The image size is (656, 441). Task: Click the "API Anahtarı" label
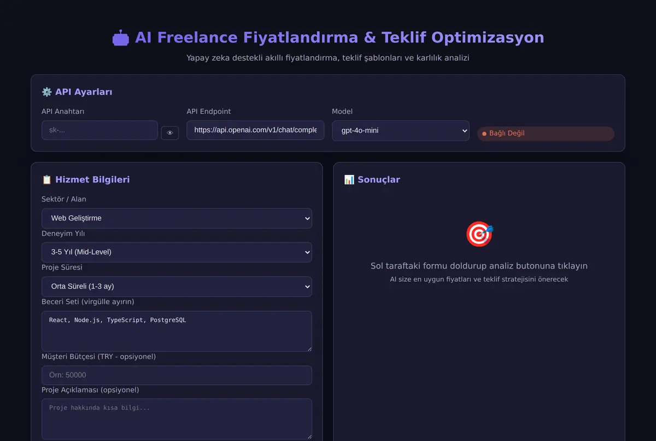coord(63,111)
